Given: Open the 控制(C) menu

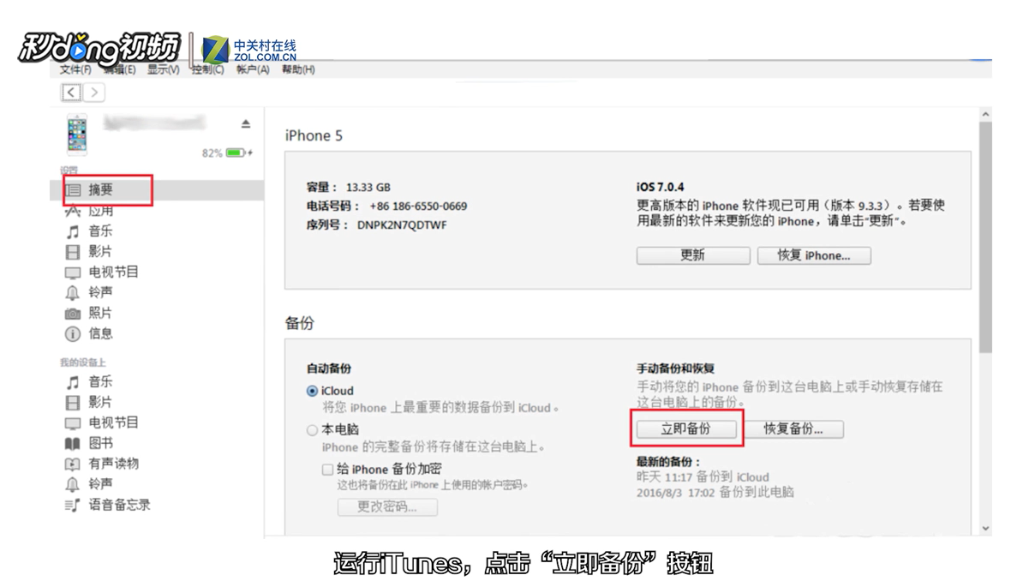Looking at the screenshot, I should point(207,69).
